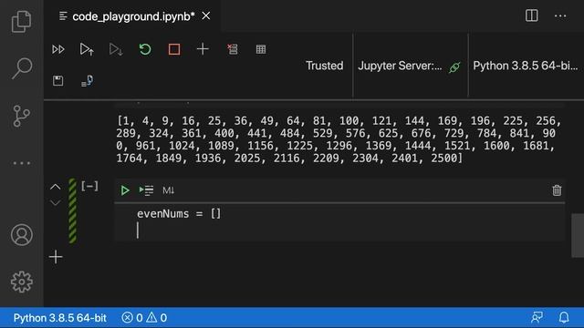
Task: Choose the Python 3.8.5 64-bit kernel in toolbar
Action: click(x=526, y=66)
